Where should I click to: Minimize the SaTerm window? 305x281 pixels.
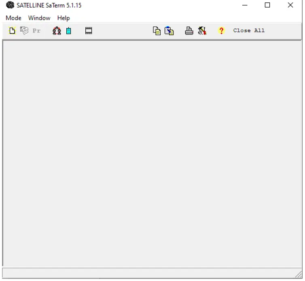click(245, 5)
